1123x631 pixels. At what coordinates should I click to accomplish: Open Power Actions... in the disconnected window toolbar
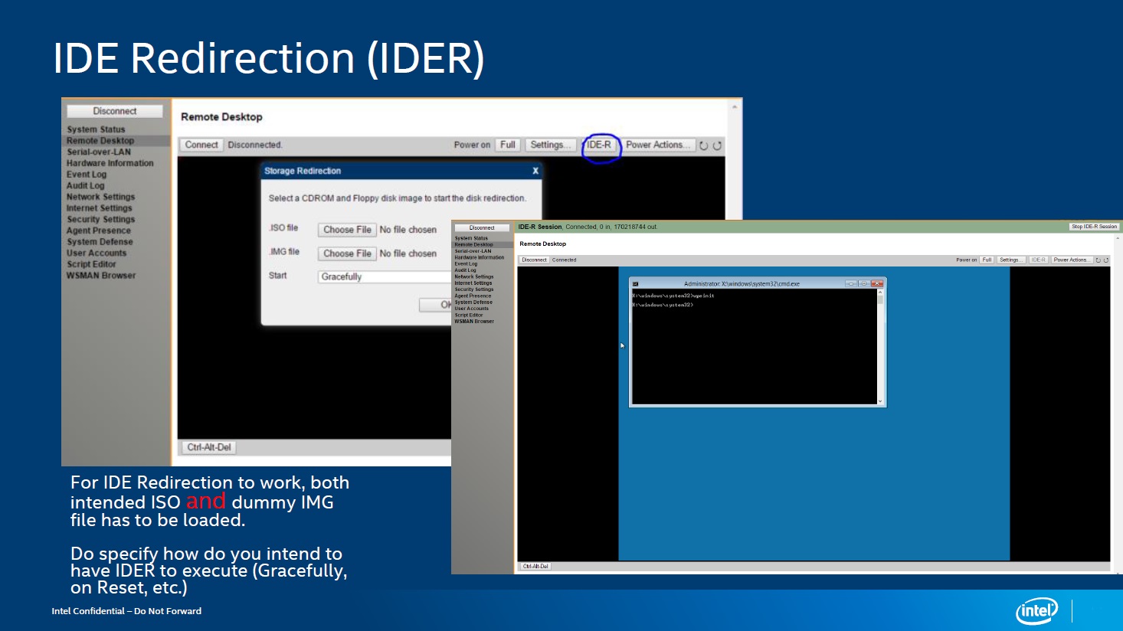pos(657,145)
